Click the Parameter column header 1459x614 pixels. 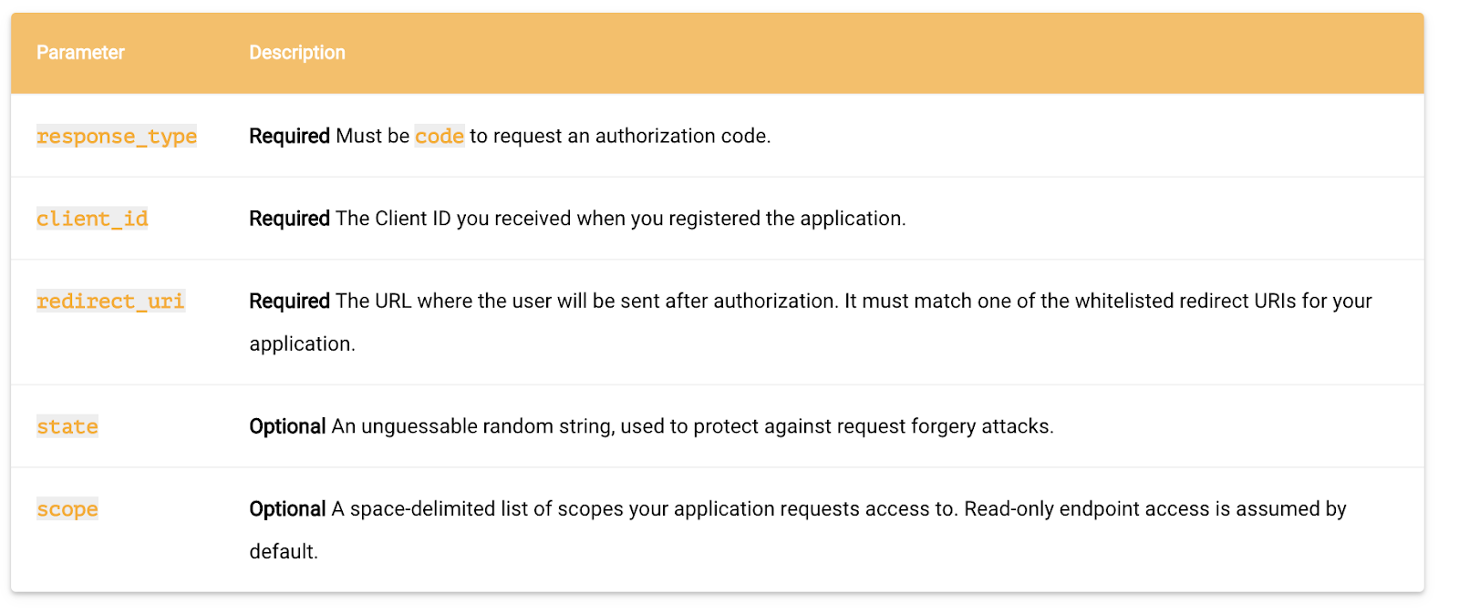pyautogui.click(x=80, y=53)
